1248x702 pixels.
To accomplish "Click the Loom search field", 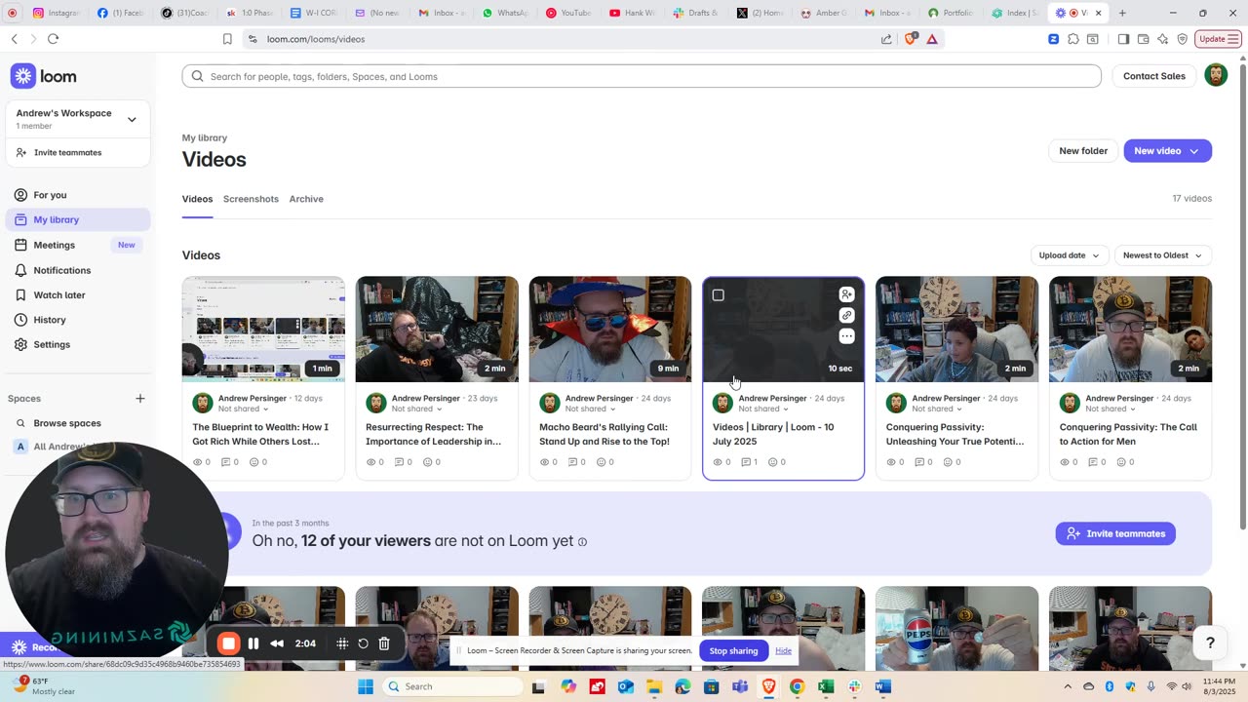I will 642,76.
